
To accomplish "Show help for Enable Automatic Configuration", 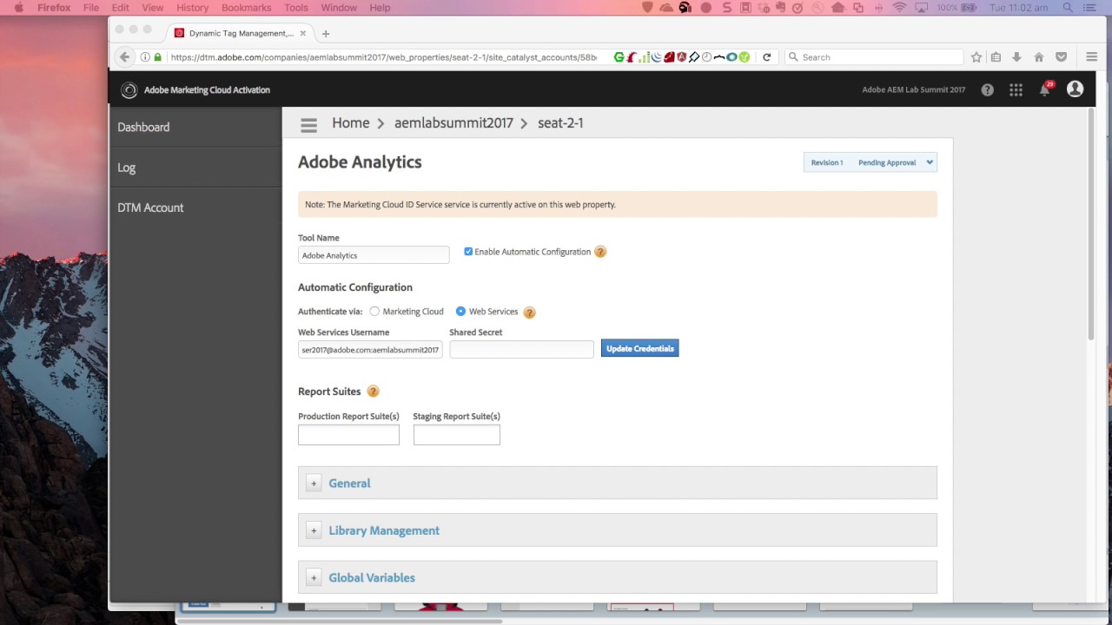I will click(x=600, y=252).
